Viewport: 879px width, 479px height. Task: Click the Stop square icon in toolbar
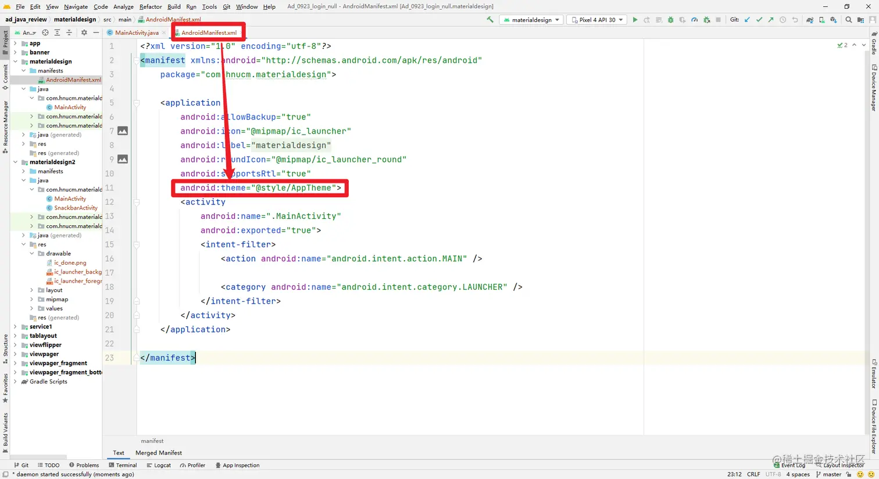point(718,20)
